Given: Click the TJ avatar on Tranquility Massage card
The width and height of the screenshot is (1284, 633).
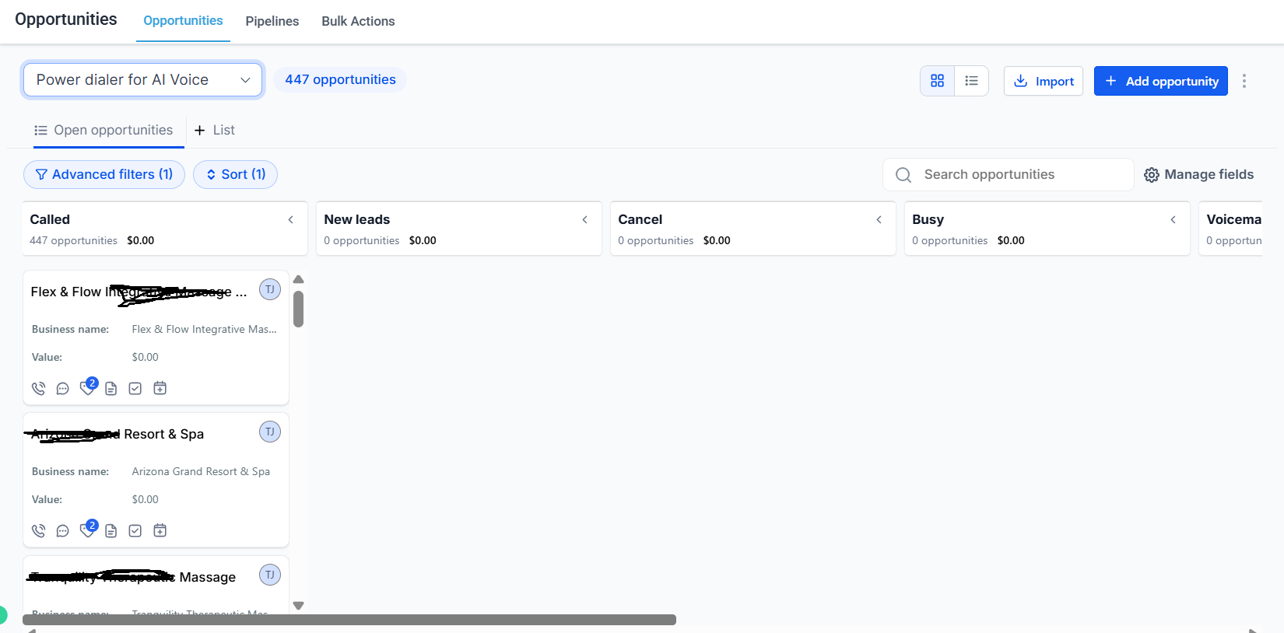Looking at the screenshot, I should point(270,575).
